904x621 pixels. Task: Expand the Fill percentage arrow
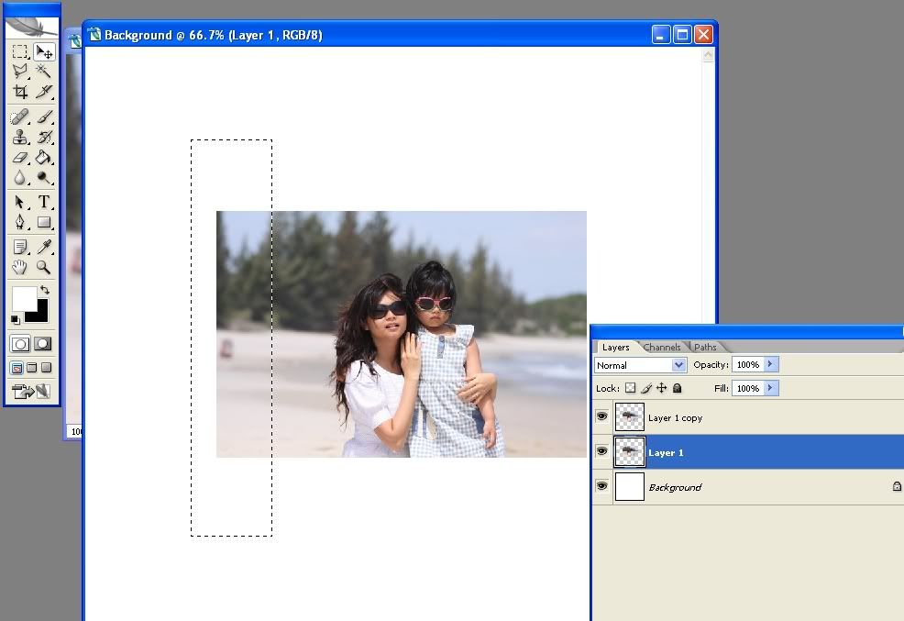(x=770, y=388)
